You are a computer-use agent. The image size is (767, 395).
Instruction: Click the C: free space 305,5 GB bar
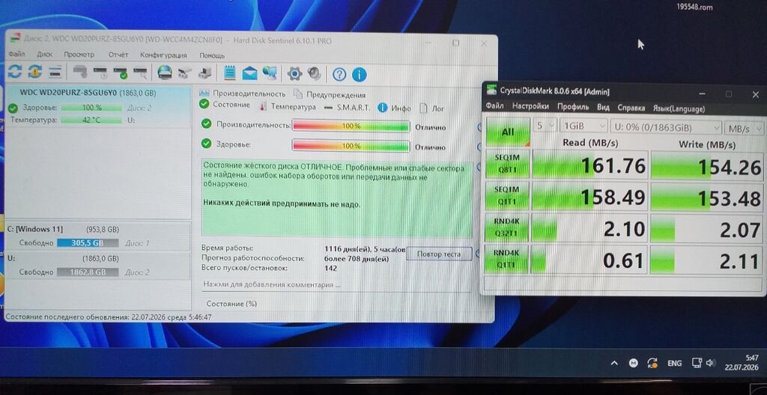88,243
